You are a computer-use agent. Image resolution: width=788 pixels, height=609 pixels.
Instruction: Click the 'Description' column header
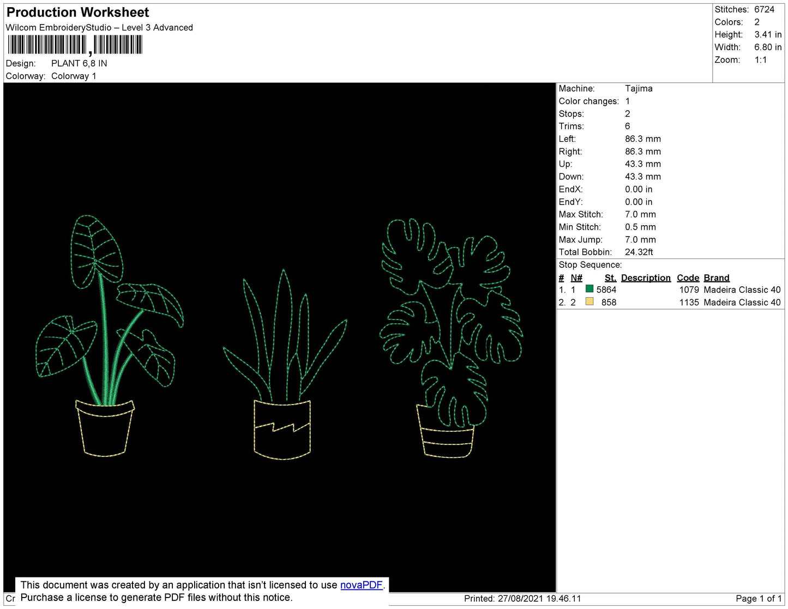click(646, 278)
